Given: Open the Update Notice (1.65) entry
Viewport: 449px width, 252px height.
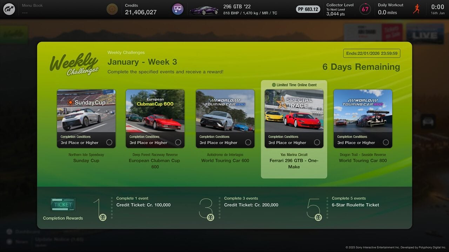Looking at the screenshot, I should [x=60, y=239].
